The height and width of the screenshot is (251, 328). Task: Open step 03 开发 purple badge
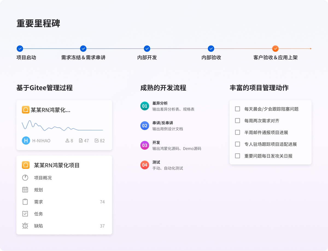point(145,145)
